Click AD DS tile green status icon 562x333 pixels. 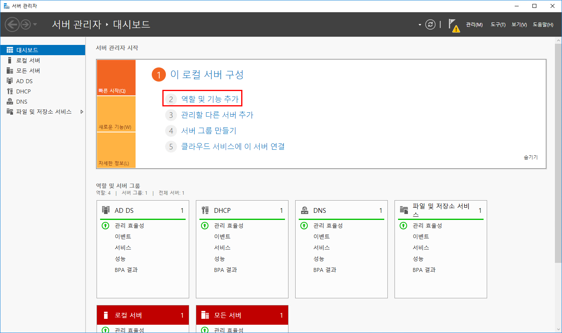point(105,225)
